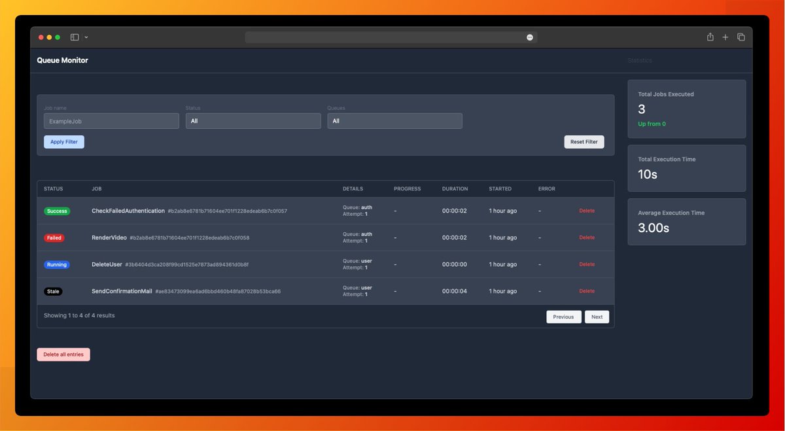Focus the browser address bar
This screenshot has width=785, height=431.
click(391, 37)
